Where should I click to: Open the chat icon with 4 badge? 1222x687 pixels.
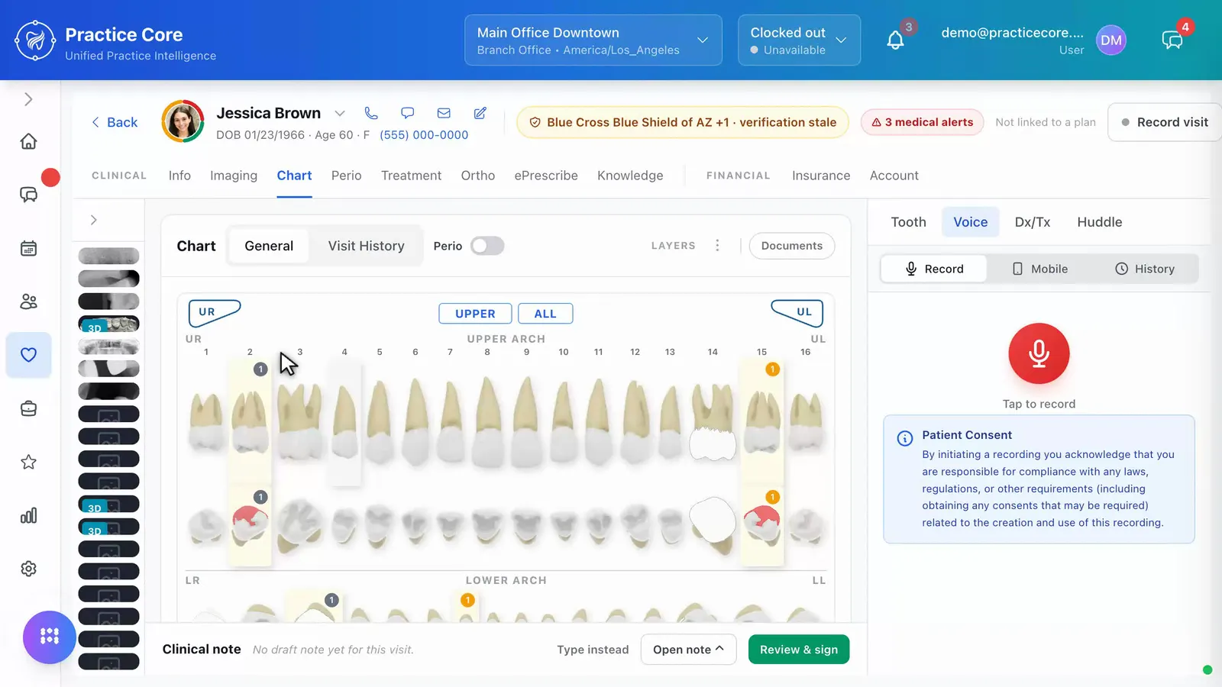(1172, 40)
